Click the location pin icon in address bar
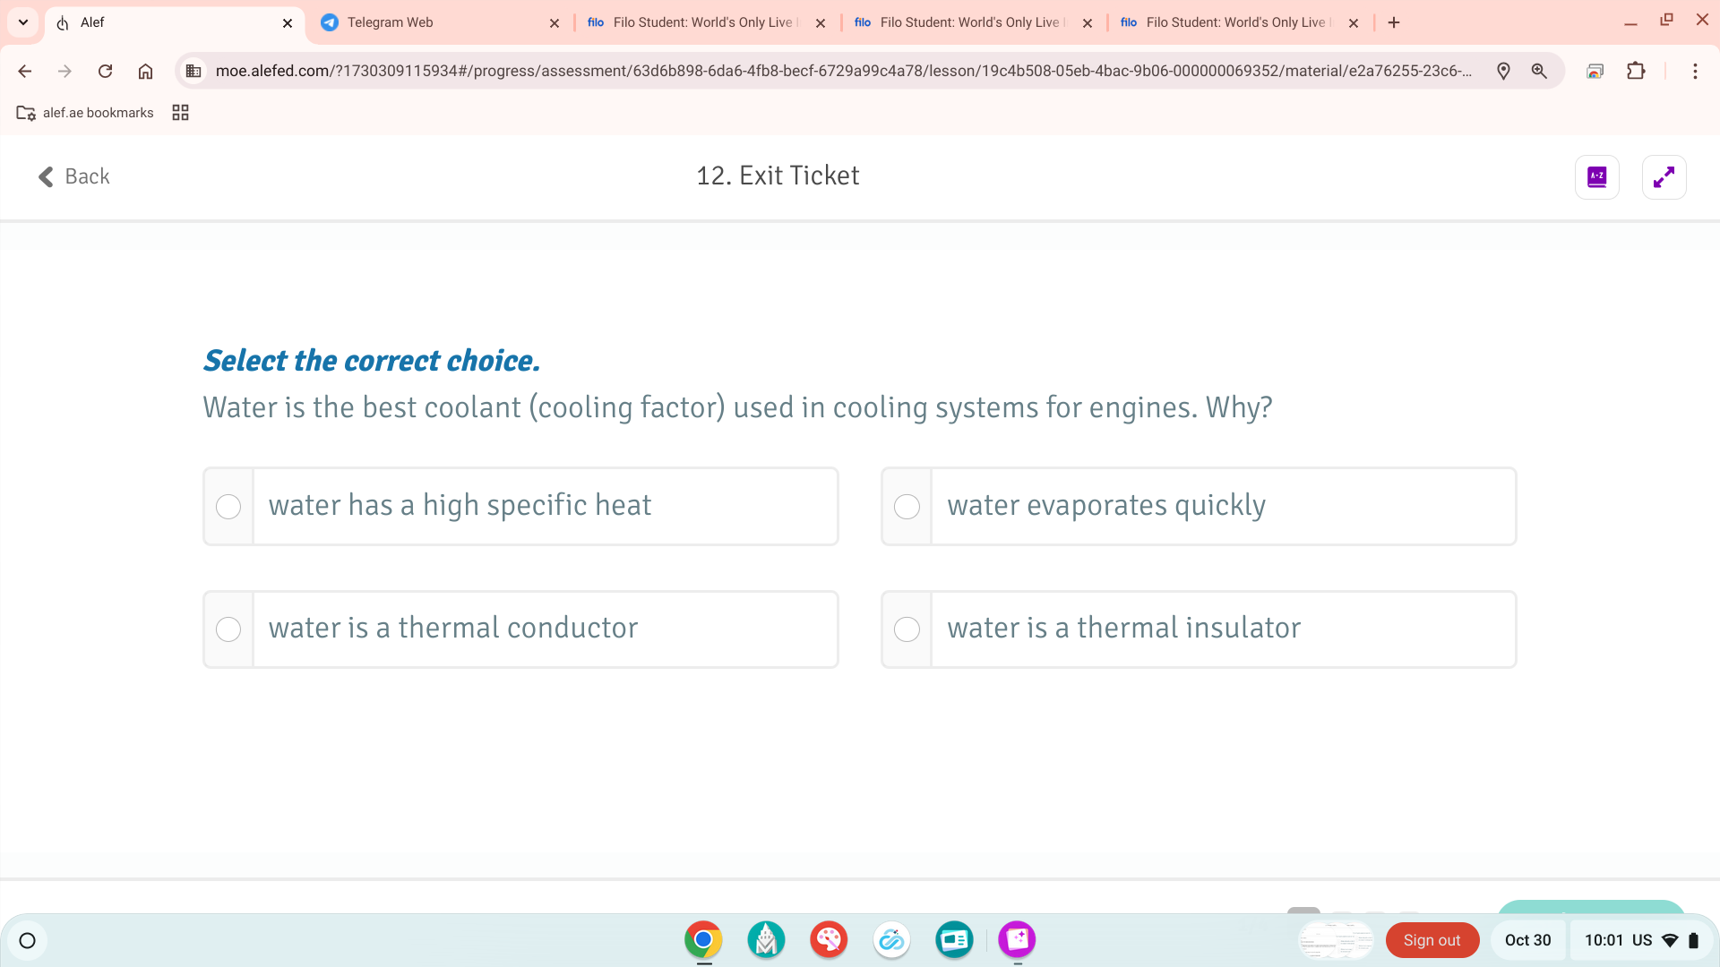Screen dimensions: 1720x967 pyautogui.click(x=1503, y=71)
